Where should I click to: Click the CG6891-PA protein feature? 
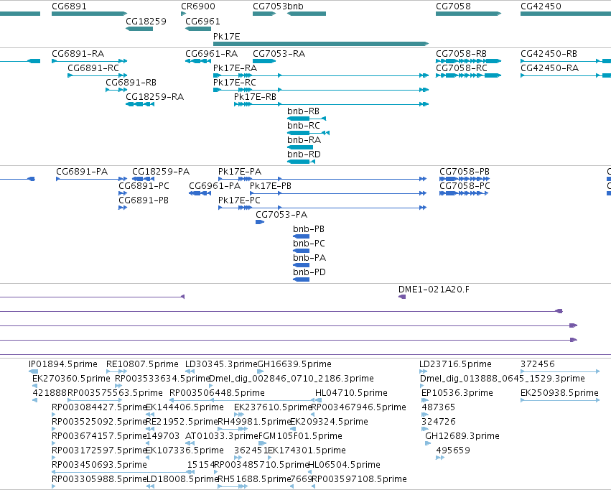click(92, 179)
